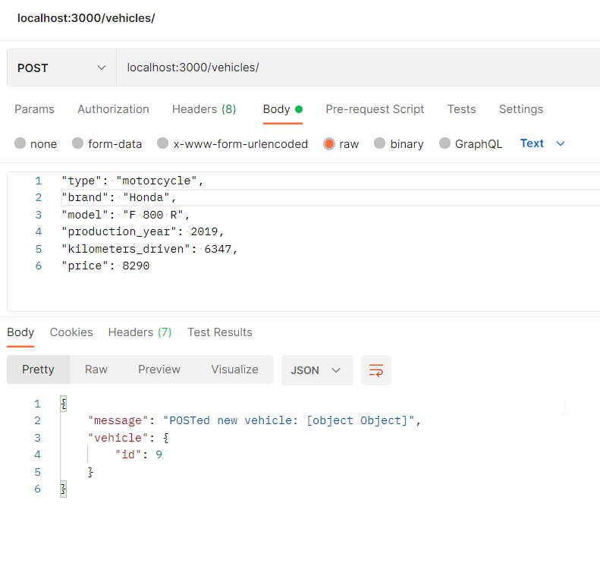Open request Headers (8) tab
Screen dimensions: 600x563
pos(204,109)
